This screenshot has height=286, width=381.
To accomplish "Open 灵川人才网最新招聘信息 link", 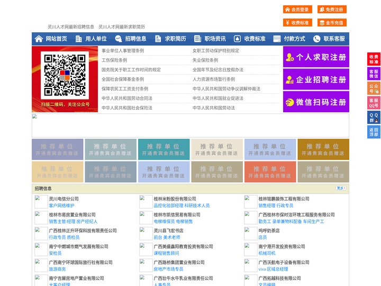I will [x=71, y=27].
